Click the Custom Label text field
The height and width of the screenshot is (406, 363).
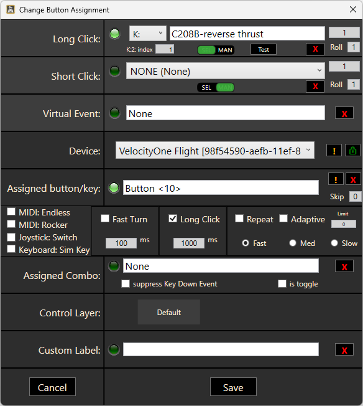(x=221, y=349)
